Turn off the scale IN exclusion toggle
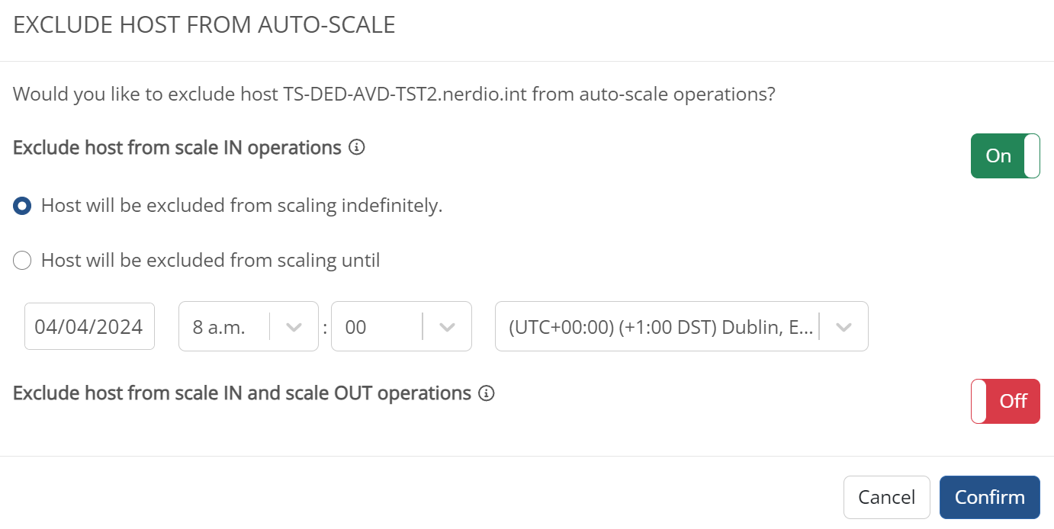 pyautogui.click(x=1004, y=155)
